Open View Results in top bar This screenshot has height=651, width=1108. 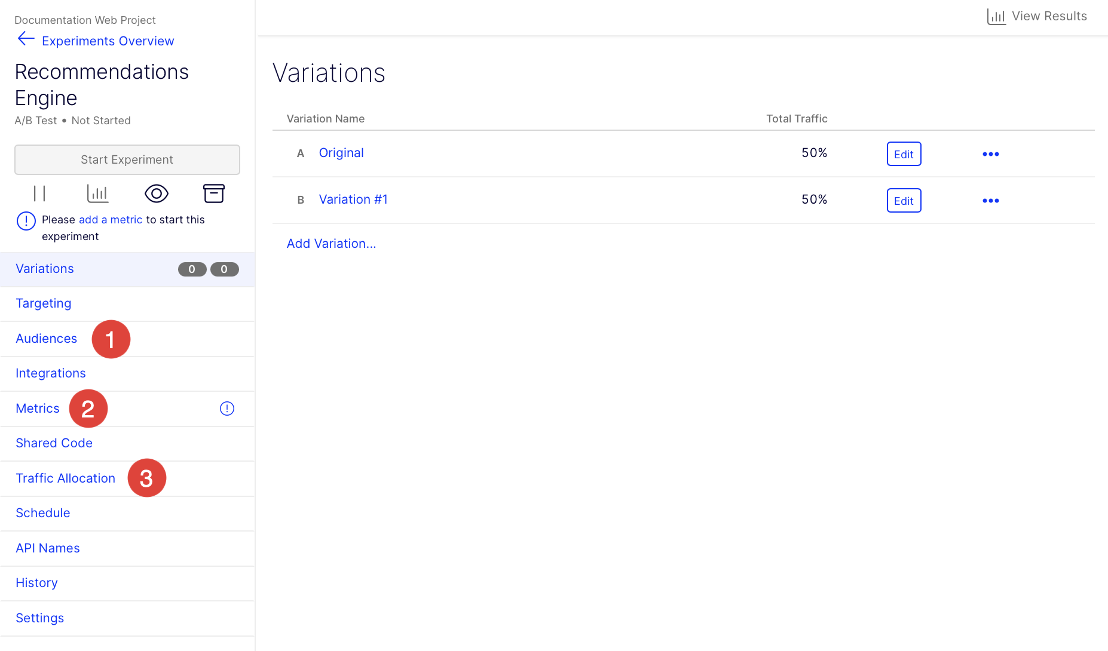click(x=1037, y=16)
